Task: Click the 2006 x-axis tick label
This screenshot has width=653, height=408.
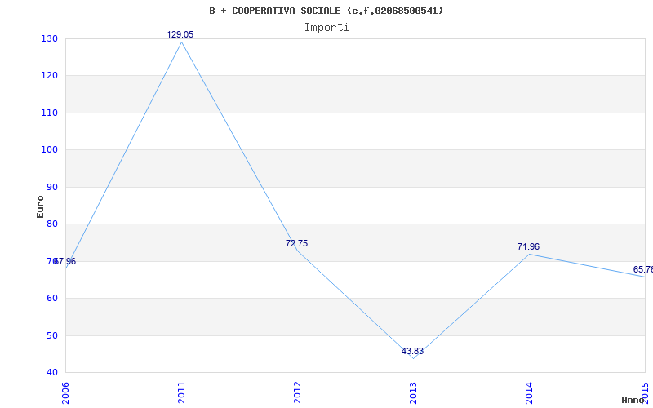Action: (x=65, y=392)
